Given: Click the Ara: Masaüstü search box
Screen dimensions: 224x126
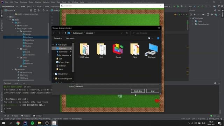Looking at the screenshot, I should pos(145,33).
